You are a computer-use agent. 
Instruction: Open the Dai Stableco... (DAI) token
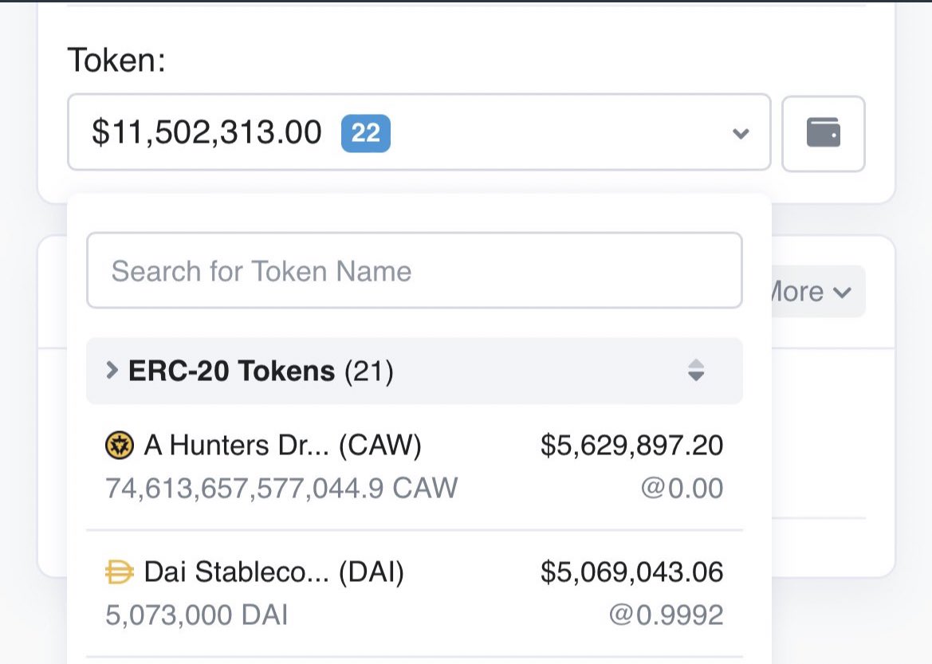274,572
